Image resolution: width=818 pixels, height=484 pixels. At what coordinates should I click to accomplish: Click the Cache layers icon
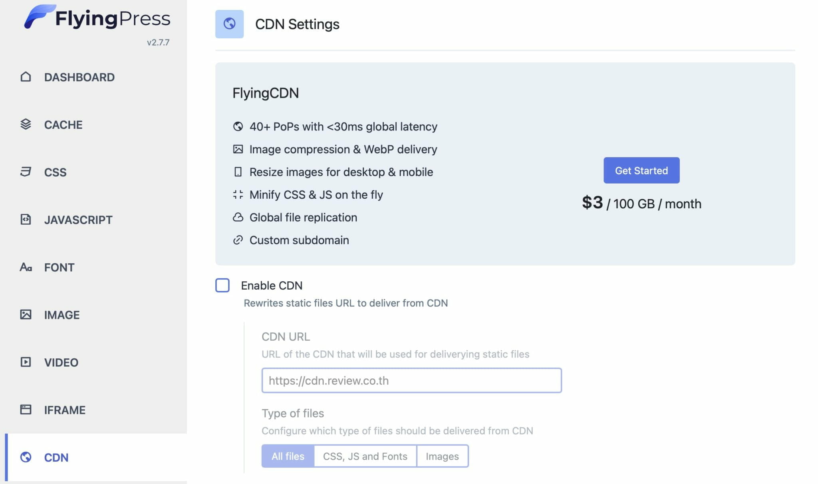(x=26, y=124)
